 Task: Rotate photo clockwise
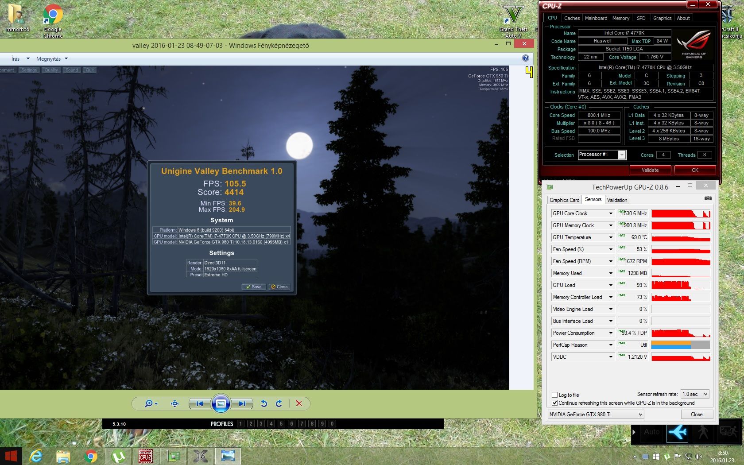coord(279,403)
